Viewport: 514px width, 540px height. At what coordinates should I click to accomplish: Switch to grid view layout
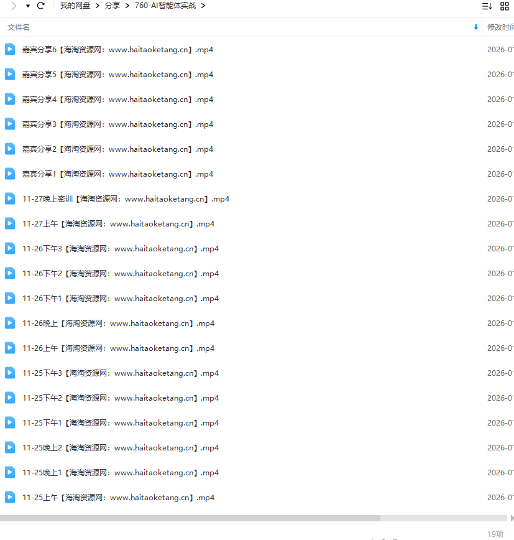(505, 6)
